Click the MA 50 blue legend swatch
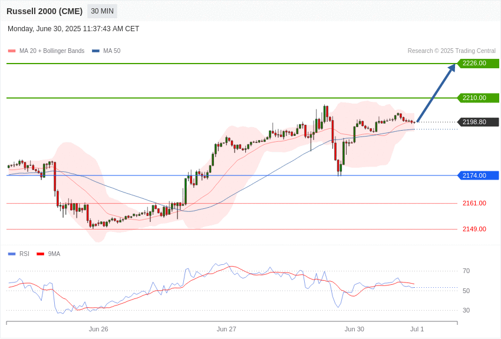 [95, 51]
